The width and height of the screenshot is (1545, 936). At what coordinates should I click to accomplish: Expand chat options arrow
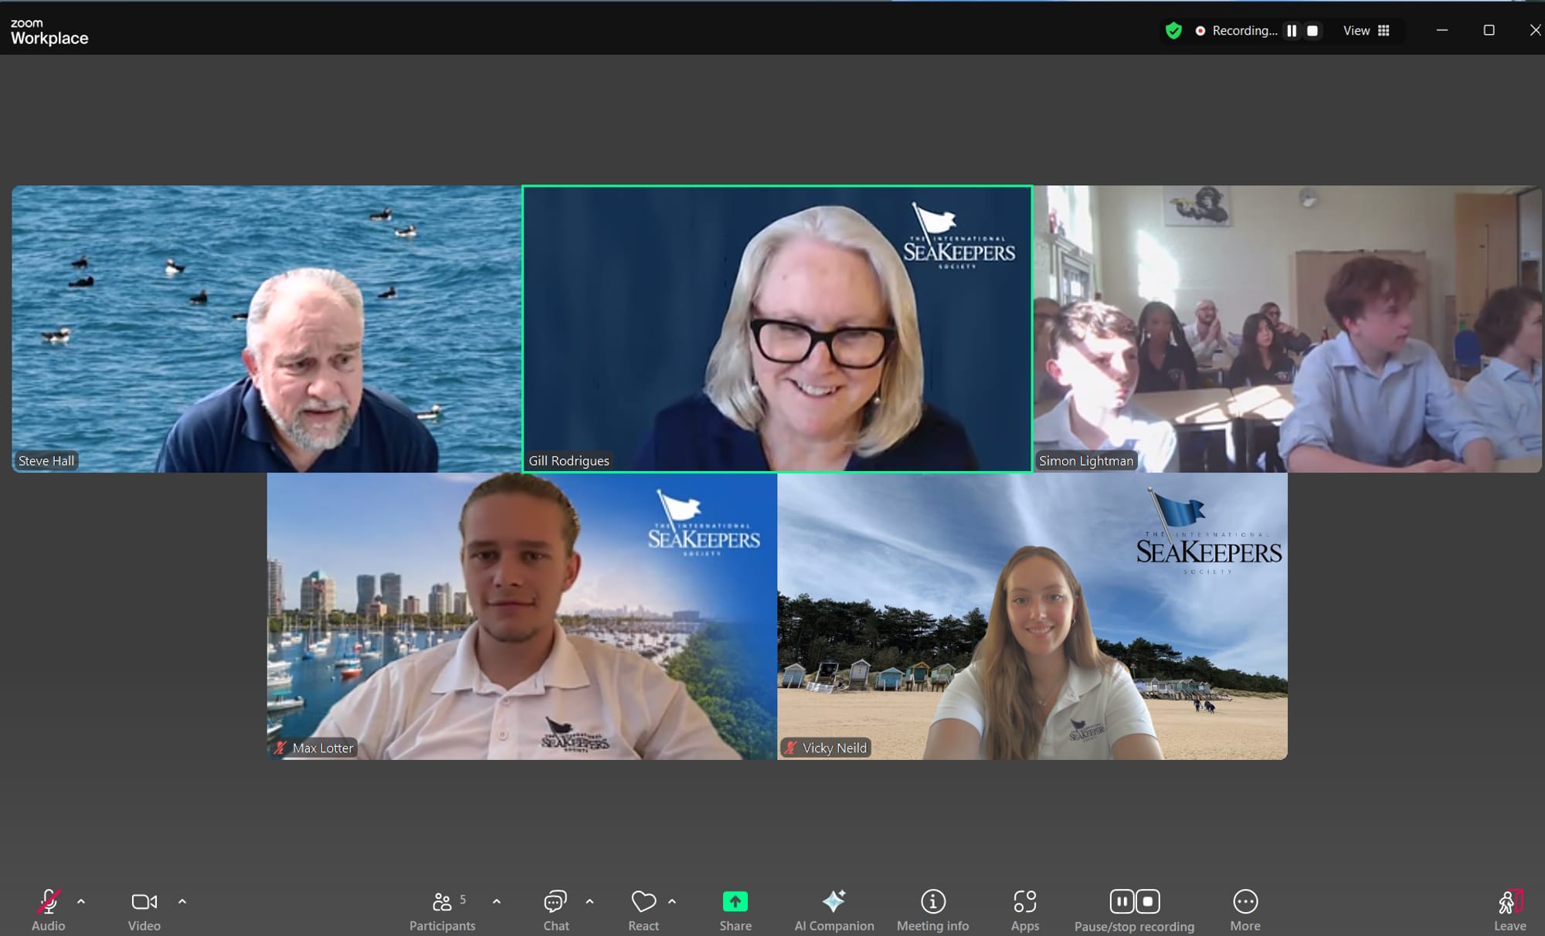[589, 901]
